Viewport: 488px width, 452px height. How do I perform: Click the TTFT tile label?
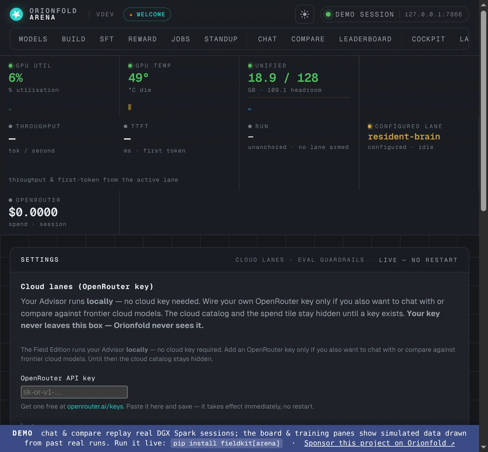click(x=140, y=126)
